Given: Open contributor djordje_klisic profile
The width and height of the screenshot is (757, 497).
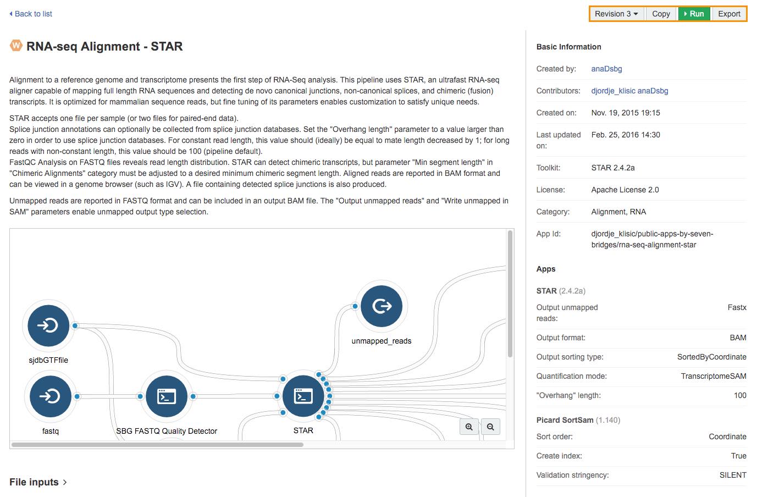Looking at the screenshot, I should 613,91.
